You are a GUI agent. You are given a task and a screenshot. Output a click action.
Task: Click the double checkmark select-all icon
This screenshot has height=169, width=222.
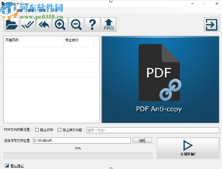(x=27, y=25)
